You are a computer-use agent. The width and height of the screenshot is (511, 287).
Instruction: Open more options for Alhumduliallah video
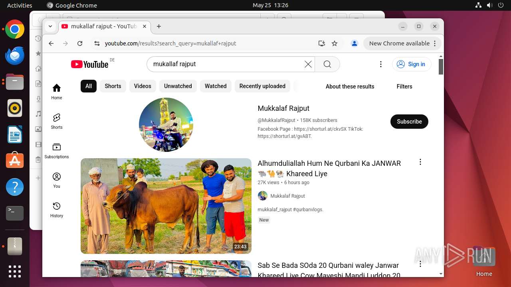tap(420, 162)
